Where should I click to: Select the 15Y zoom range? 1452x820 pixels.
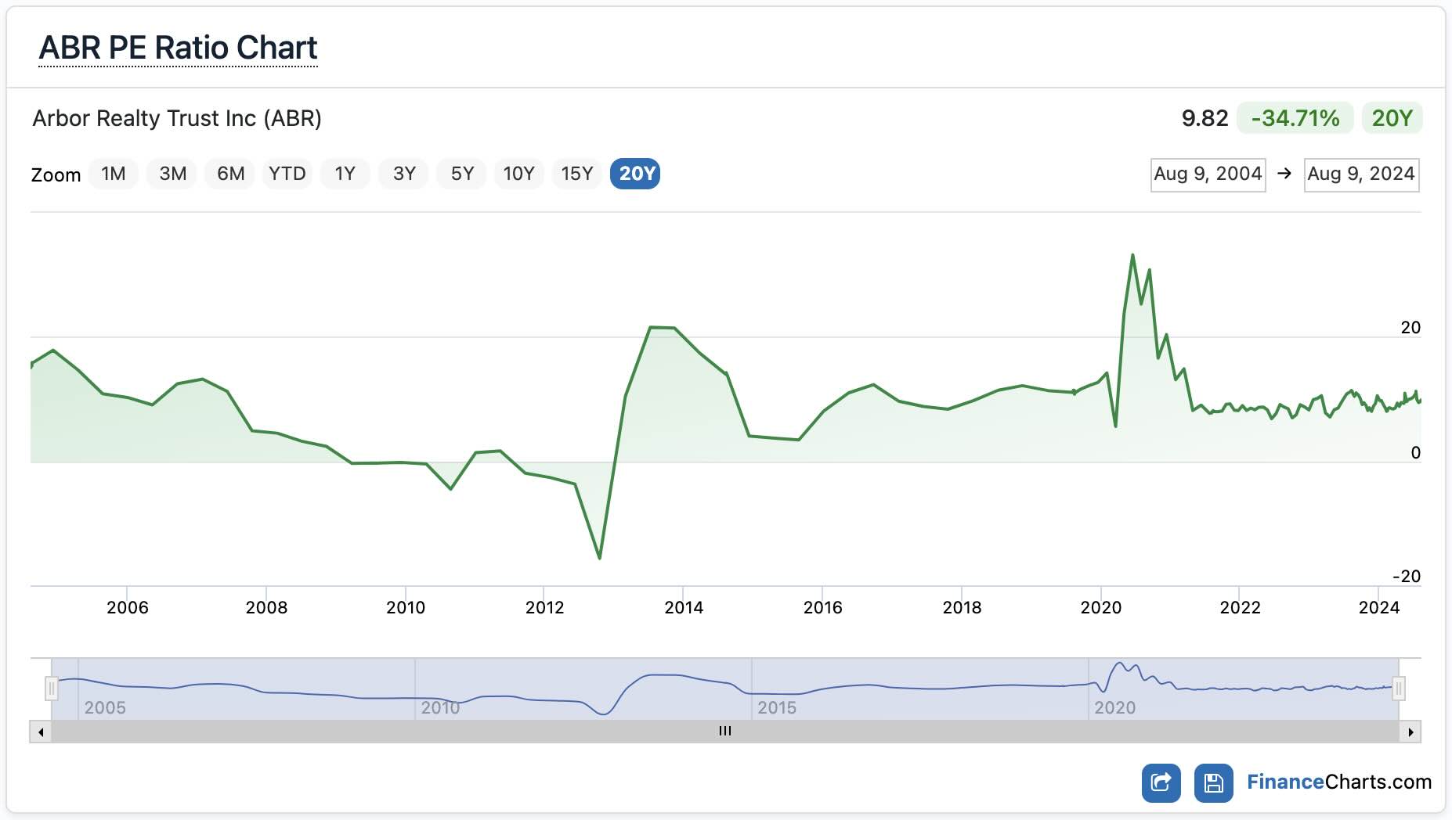(x=576, y=174)
